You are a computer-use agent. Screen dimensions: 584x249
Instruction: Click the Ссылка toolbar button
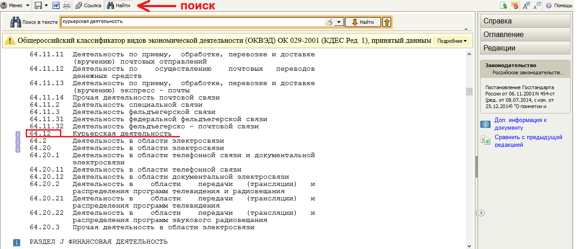pos(88,5)
